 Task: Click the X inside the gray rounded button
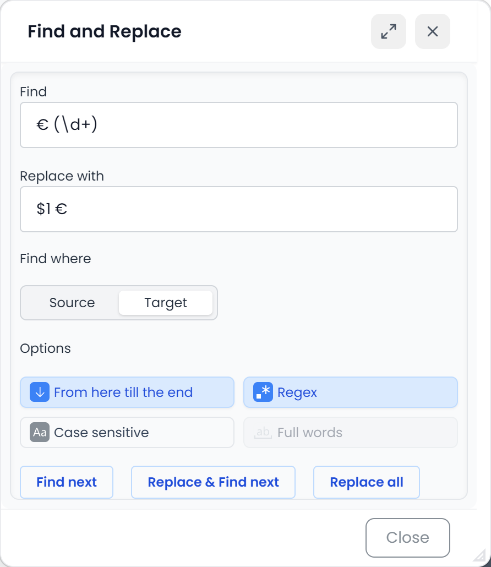click(x=432, y=31)
